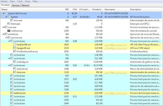Collapse svchost.exe PID 884 children
The image size is (163, 106).
(x=9, y=65)
